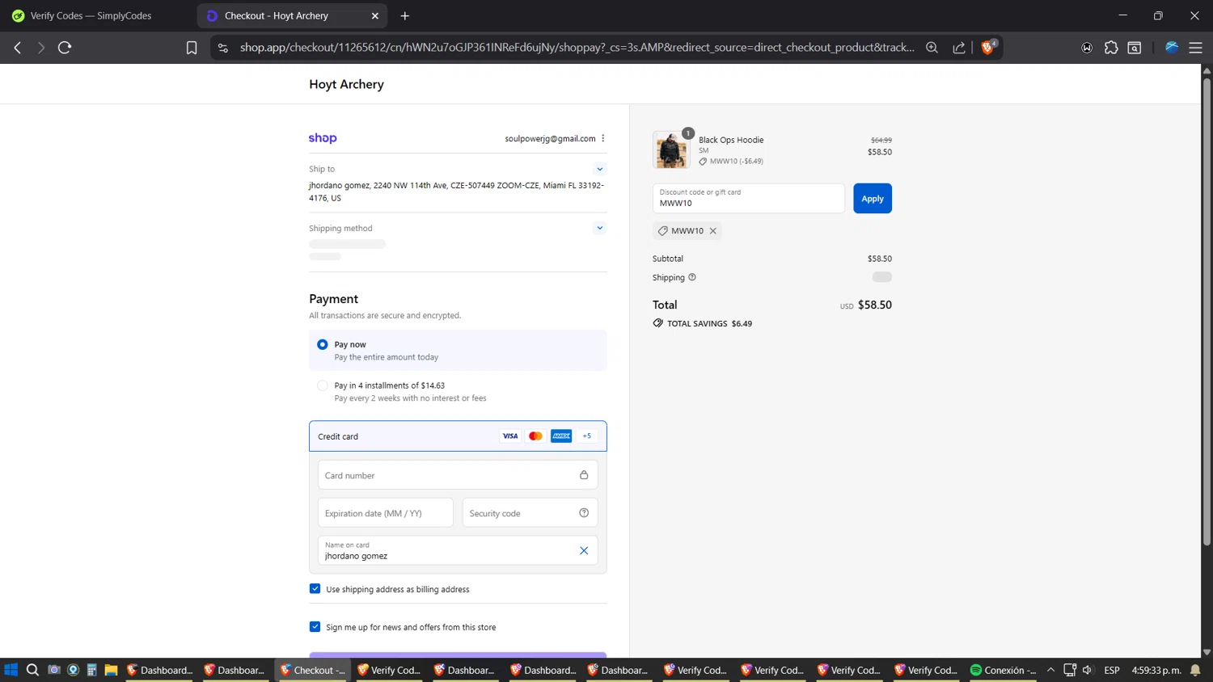Expand the Shipping method section
The height and width of the screenshot is (682, 1213).
pyautogui.click(x=600, y=228)
